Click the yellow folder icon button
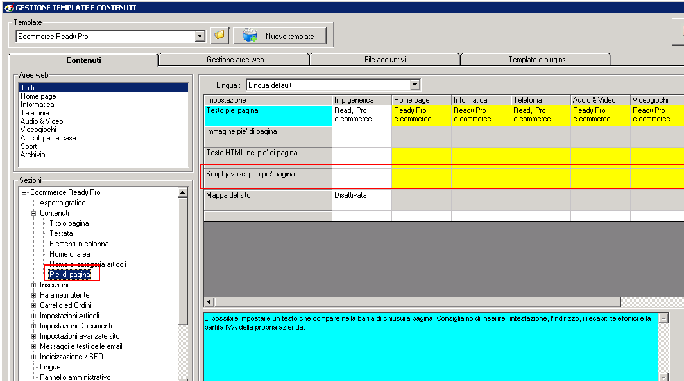 tap(220, 35)
